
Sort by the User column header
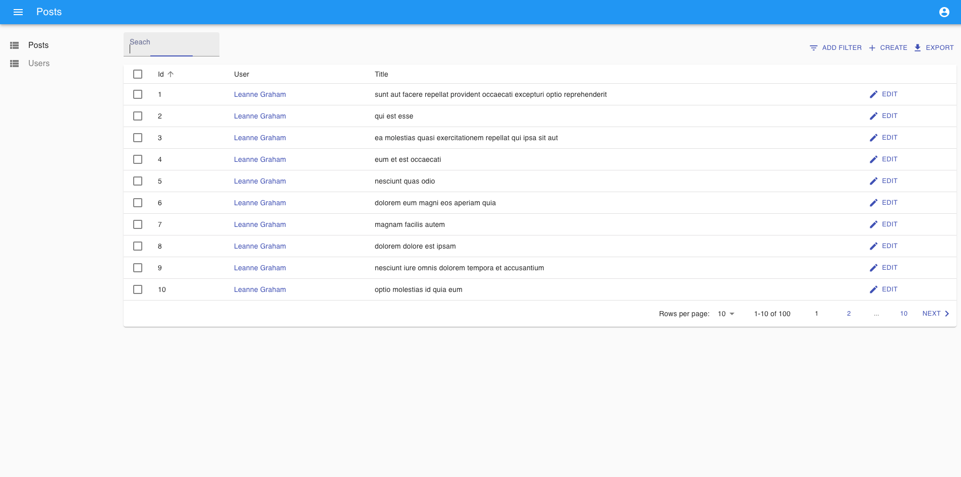[242, 74]
